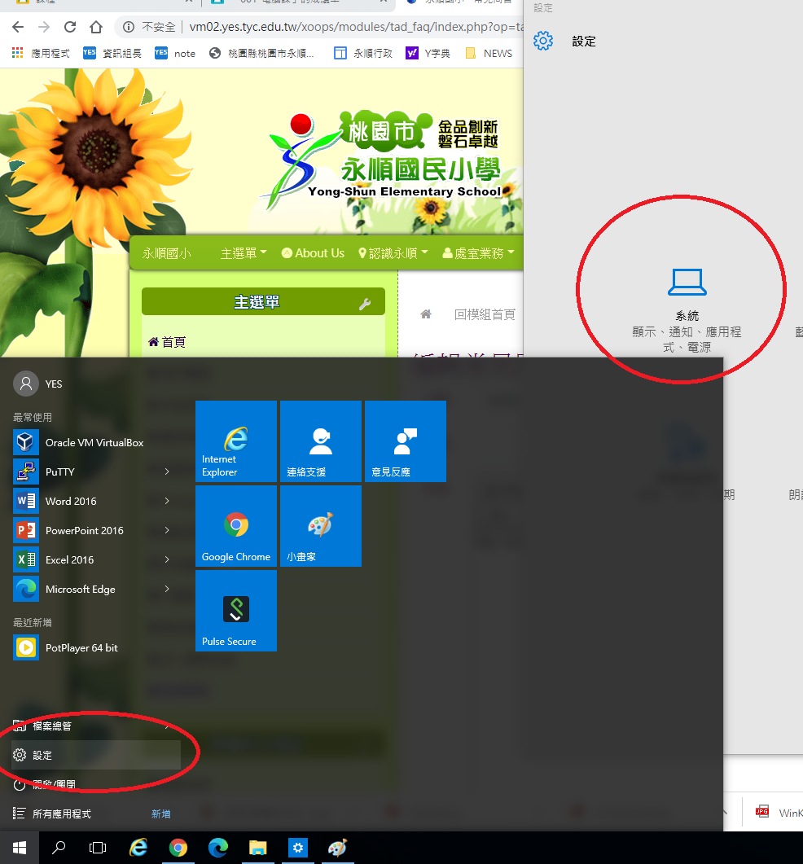This screenshot has width=803, height=864.
Task: Open 處室業務 dropdown in navbar
Action: pos(478,253)
